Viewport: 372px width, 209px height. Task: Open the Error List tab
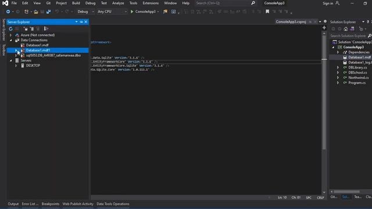coord(30,204)
